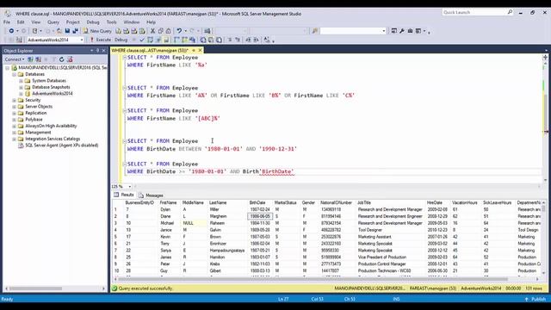Click the Increase Indent icon
The image size is (551, 310).
pyautogui.click(x=257, y=40)
